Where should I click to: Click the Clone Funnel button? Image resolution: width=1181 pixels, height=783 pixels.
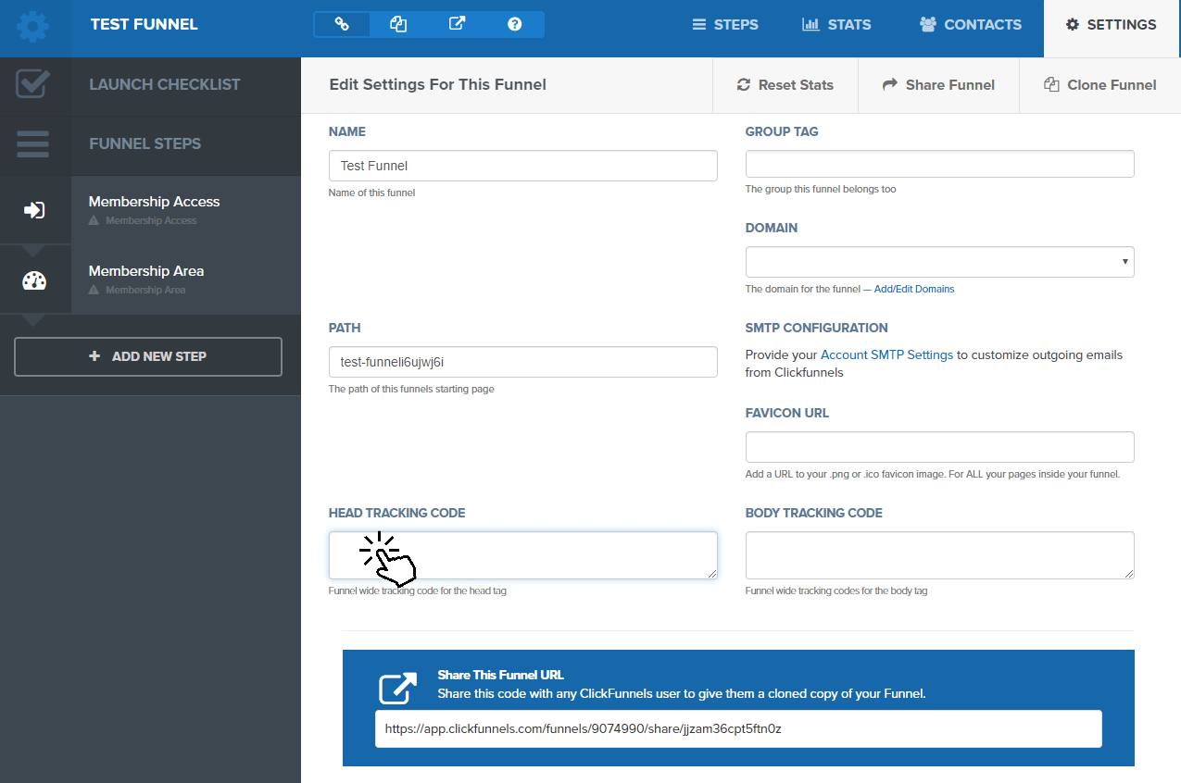click(x=1099, y=85)
